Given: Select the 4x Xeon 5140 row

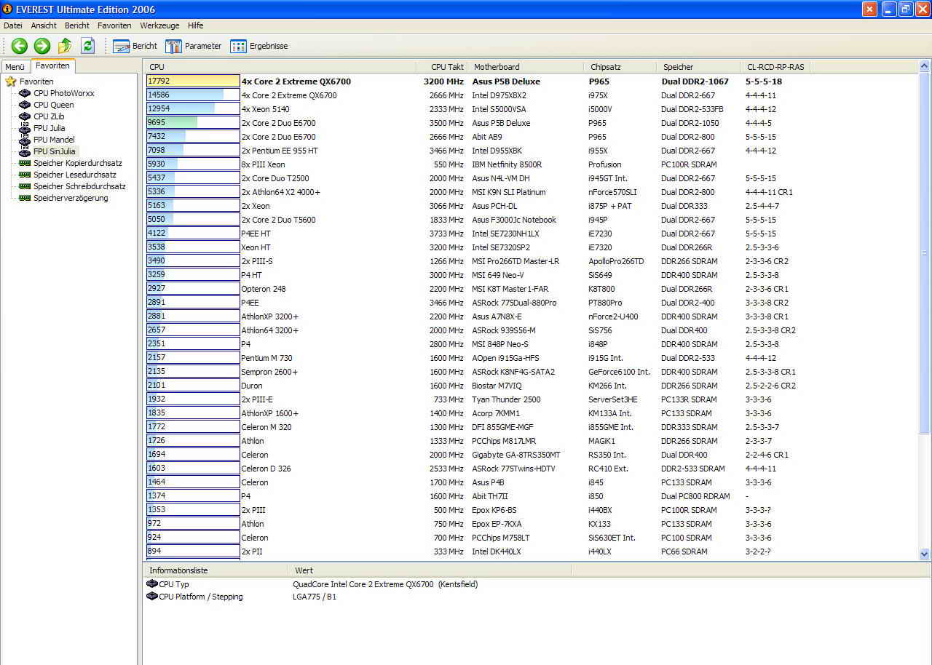Looking at the screenshot, I should (x=531, y=109).
